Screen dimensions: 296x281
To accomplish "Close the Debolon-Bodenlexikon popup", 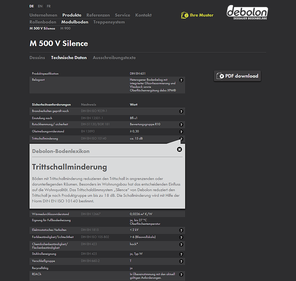I will click(x=179, y=150).
